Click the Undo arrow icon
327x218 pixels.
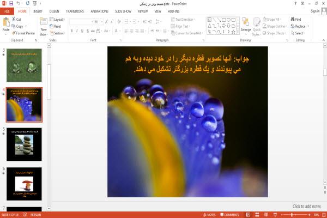19,3
